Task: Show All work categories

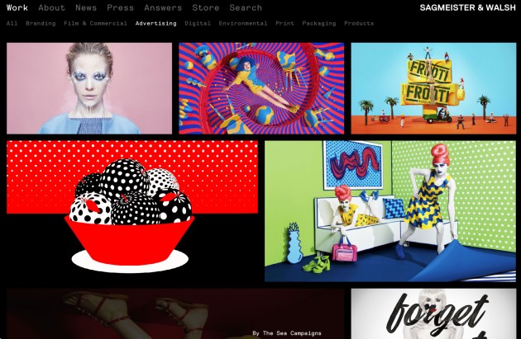Action: click(x=12, y=23)
